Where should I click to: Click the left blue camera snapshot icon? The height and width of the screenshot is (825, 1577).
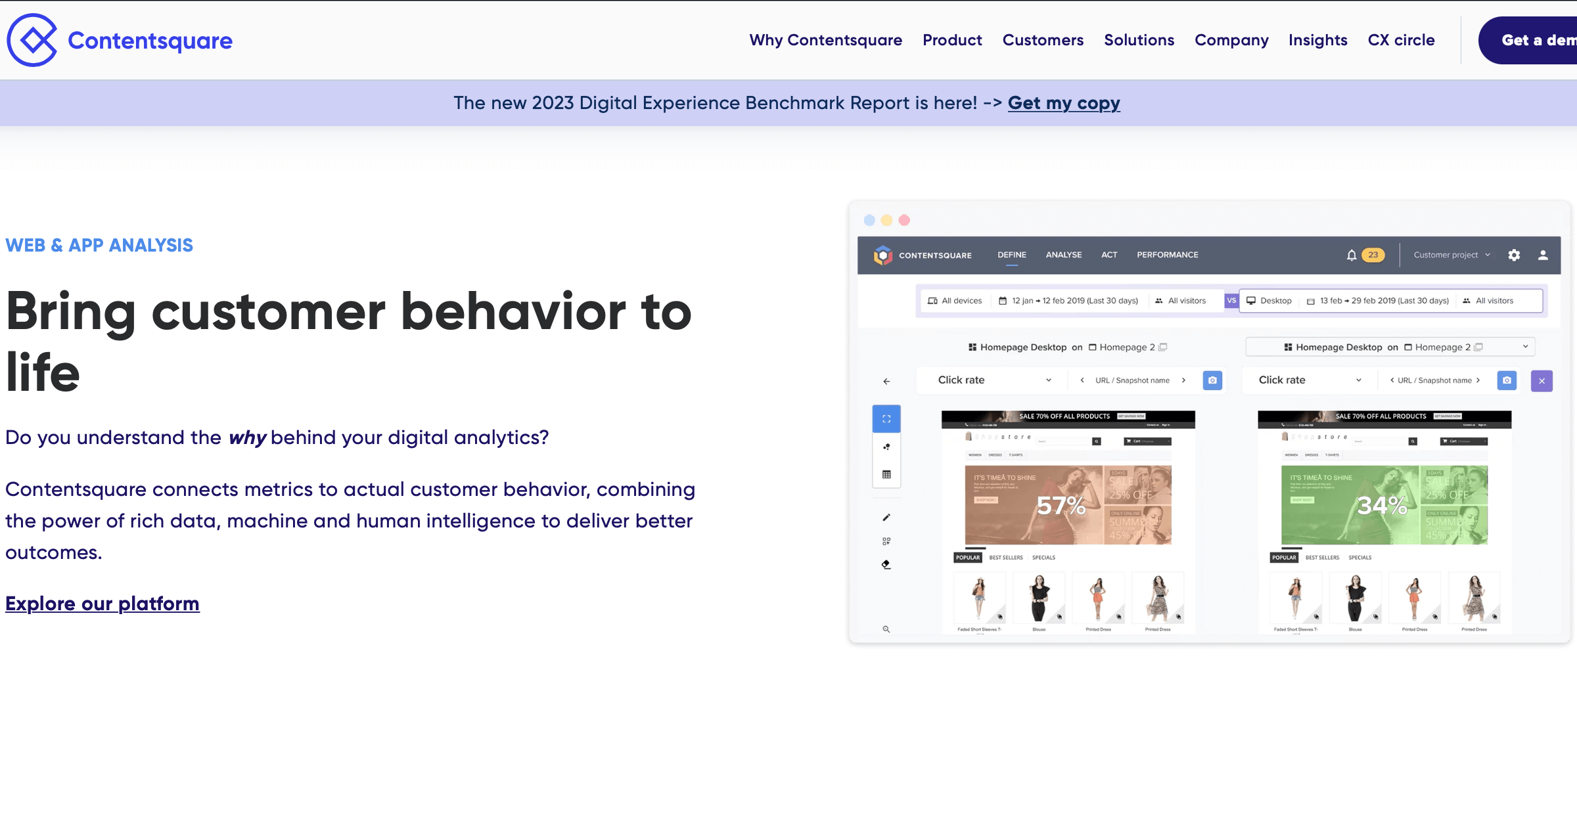[x=1212, y=380]
